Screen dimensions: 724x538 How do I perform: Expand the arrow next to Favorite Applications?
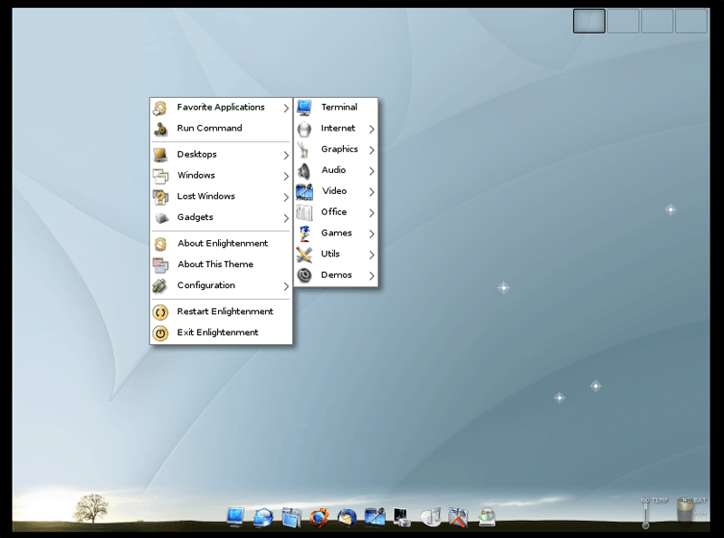286,108
